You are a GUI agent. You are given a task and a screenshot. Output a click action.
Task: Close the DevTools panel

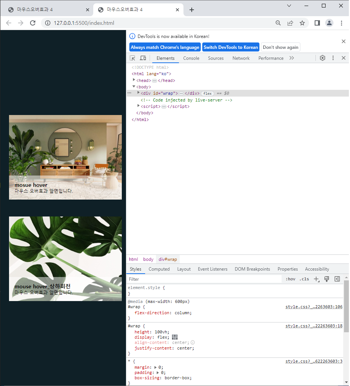pyautogui.click(x=344, y=58)
